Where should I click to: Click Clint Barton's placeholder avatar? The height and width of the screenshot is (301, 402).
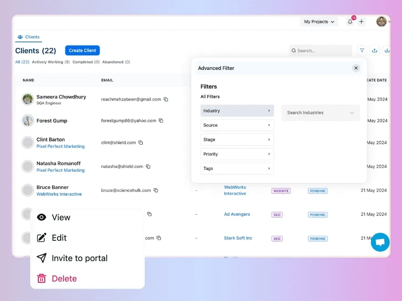click(x=27, y=143)
